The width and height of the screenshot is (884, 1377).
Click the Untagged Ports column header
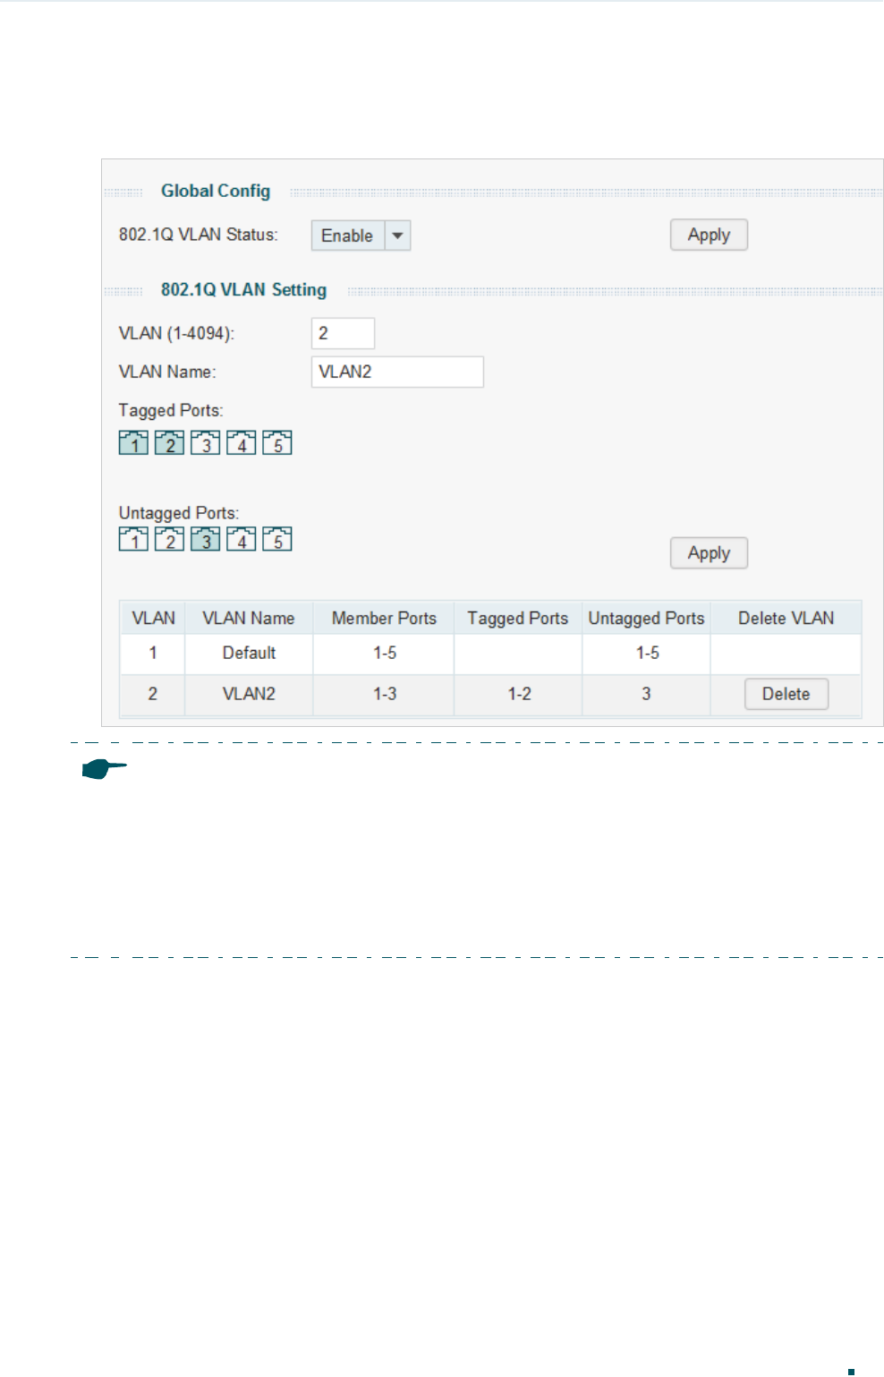tap(646, 618)
